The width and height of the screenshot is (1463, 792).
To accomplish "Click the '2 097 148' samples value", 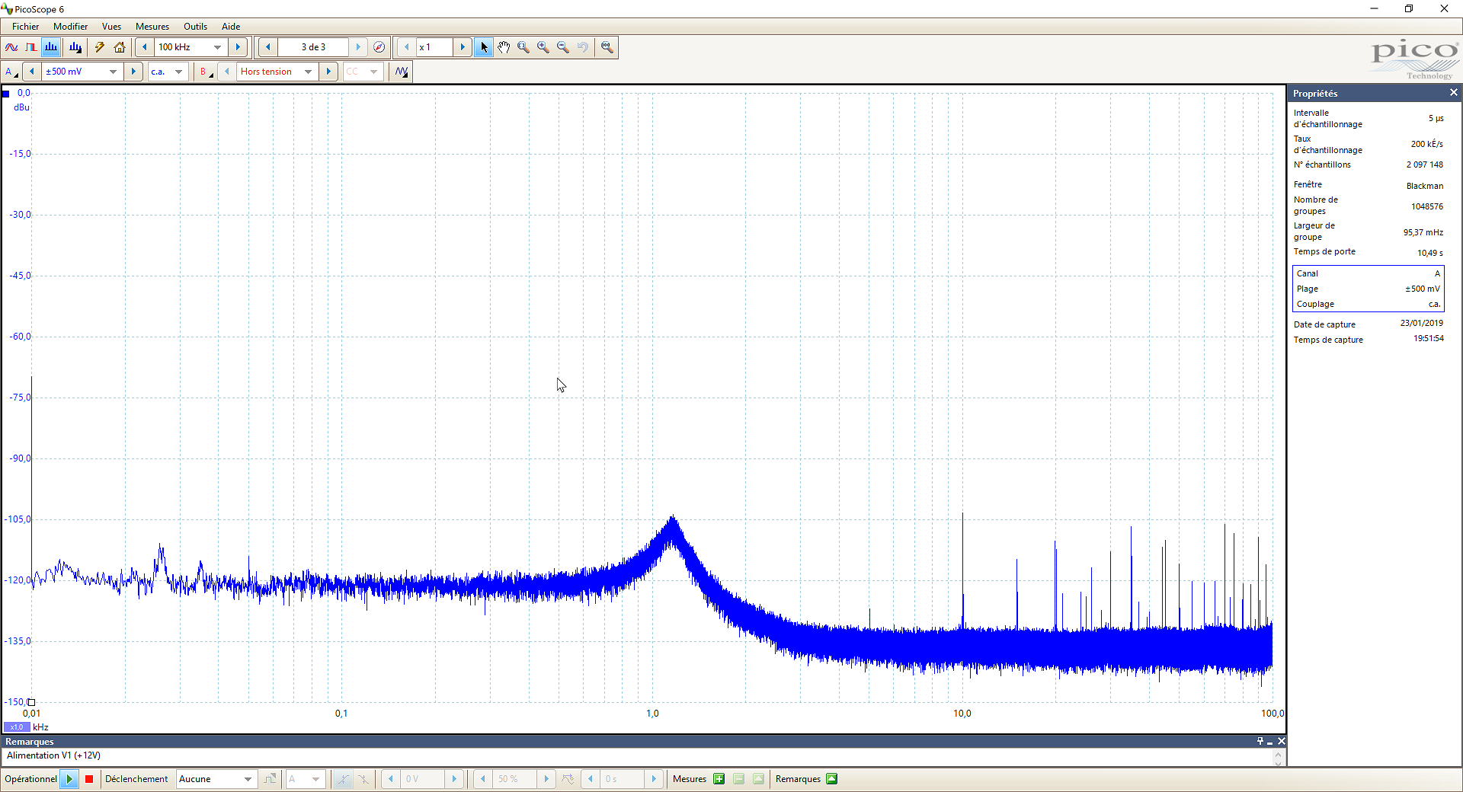I will pyautogui.click(x=1424, y=164).
